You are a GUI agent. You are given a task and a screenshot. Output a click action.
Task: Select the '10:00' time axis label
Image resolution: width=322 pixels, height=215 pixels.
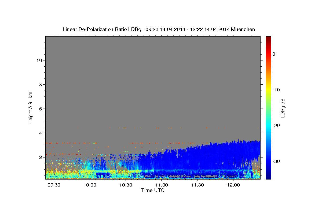click(90, 185)
